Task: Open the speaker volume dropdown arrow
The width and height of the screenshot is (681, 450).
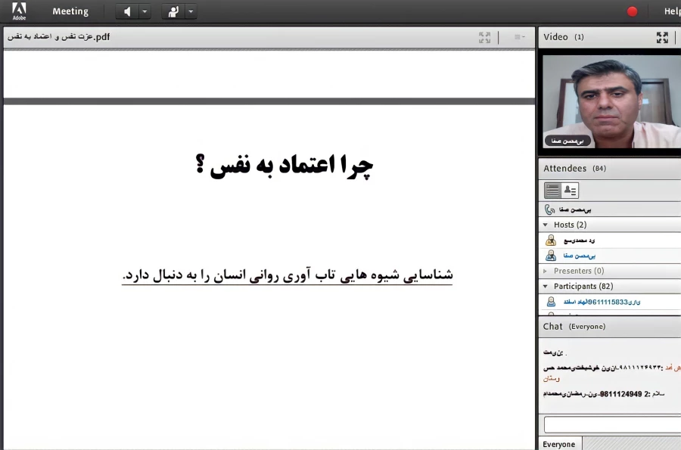Action: pyautogui.click(x=143, y=11)
